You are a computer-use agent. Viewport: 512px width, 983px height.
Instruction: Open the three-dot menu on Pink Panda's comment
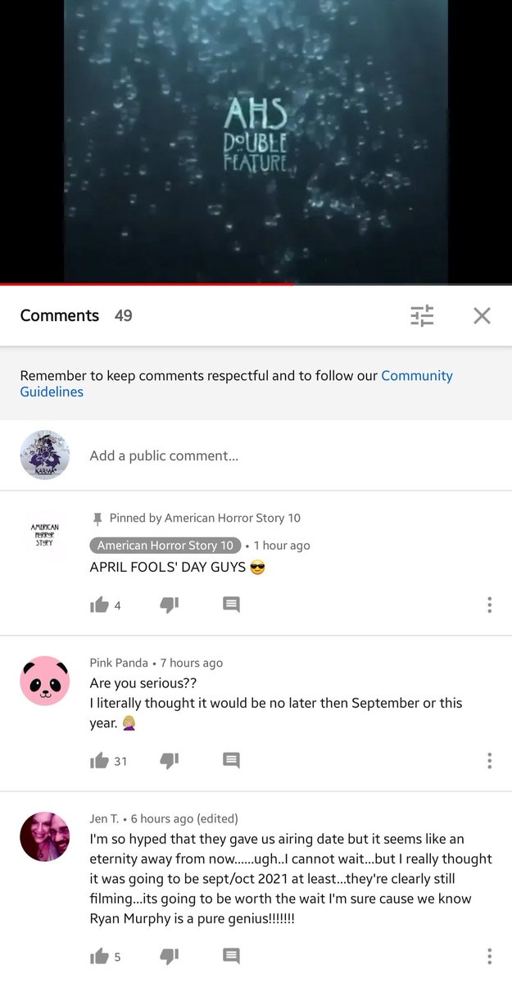point(489,761)
